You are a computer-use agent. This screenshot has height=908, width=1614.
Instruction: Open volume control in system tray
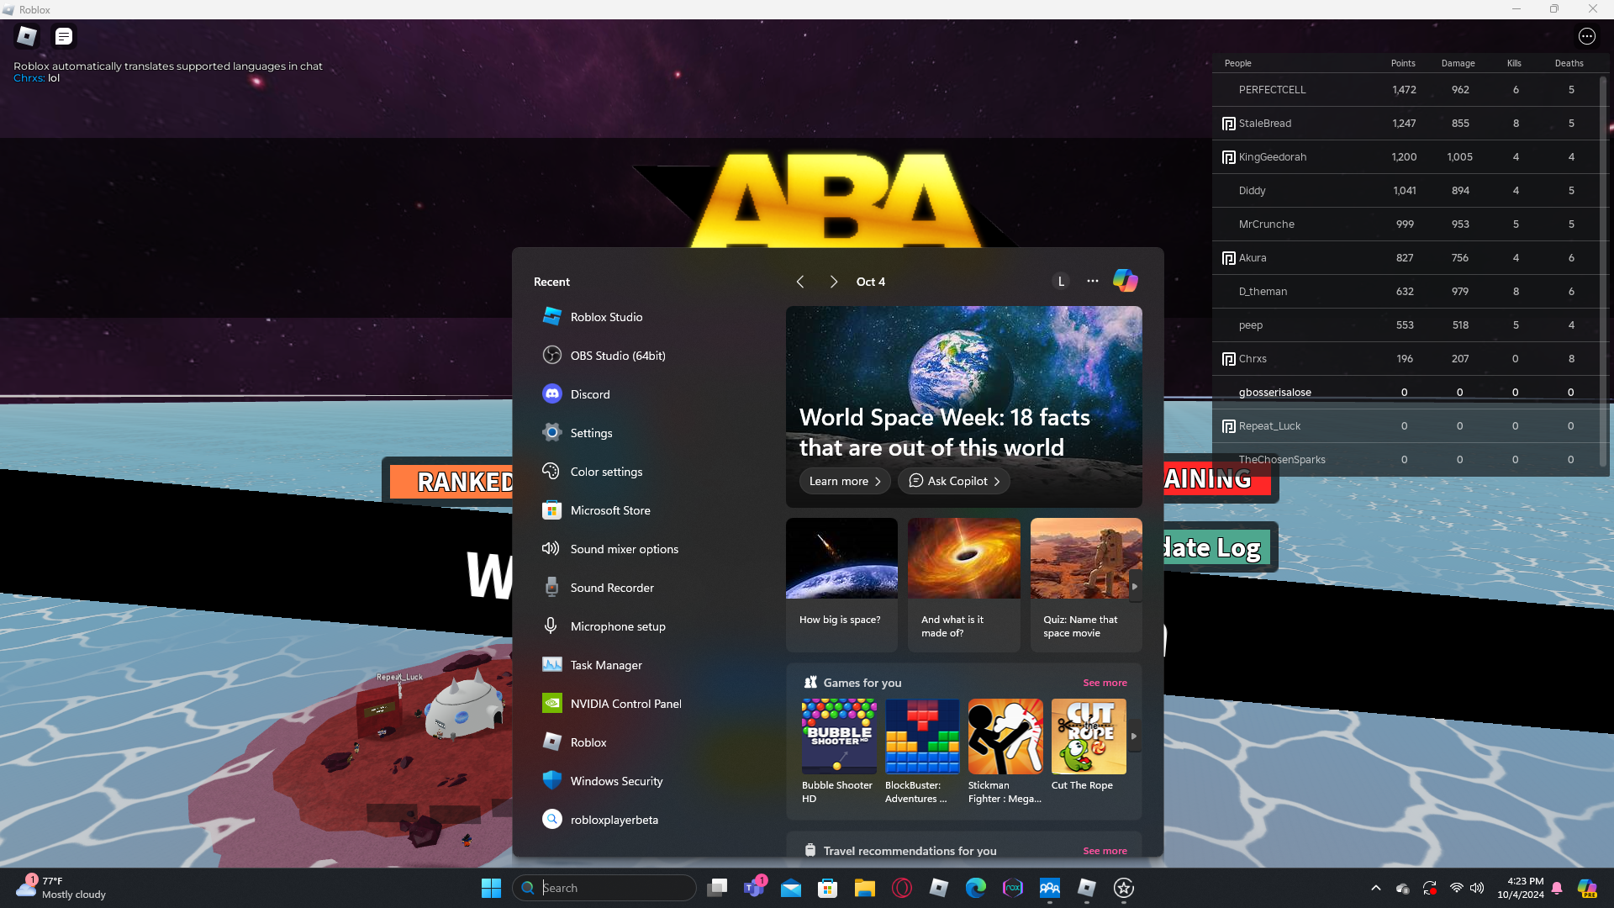(x=1477, y=888)
